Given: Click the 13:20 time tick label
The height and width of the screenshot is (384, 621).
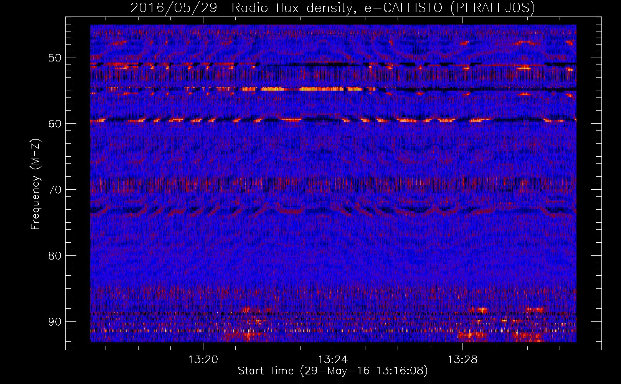Looking at the screenshot, I should 203,359.
